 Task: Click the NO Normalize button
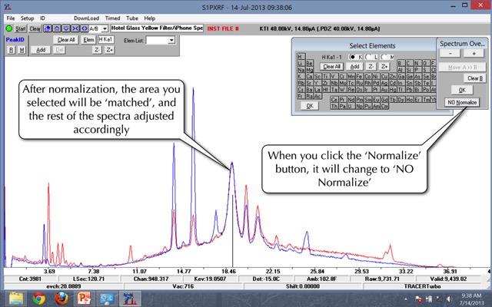tap(461, 102)
